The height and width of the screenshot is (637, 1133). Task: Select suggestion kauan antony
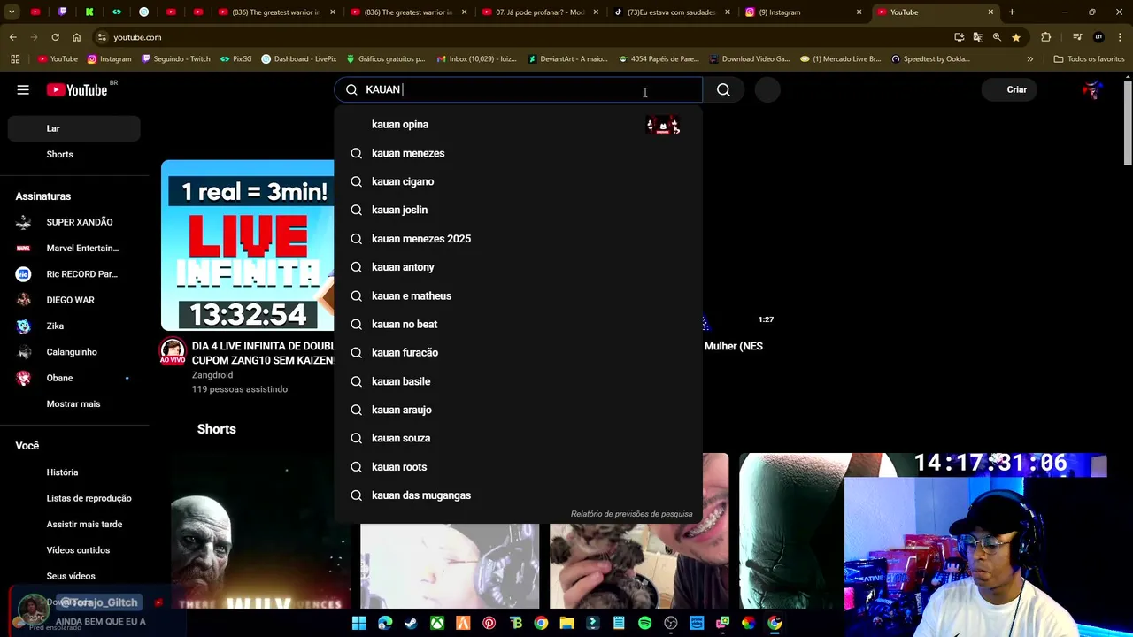(x=518, y=267)
